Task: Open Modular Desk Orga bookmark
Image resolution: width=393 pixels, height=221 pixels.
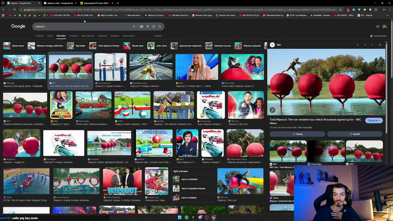Action: coord(202,15)
